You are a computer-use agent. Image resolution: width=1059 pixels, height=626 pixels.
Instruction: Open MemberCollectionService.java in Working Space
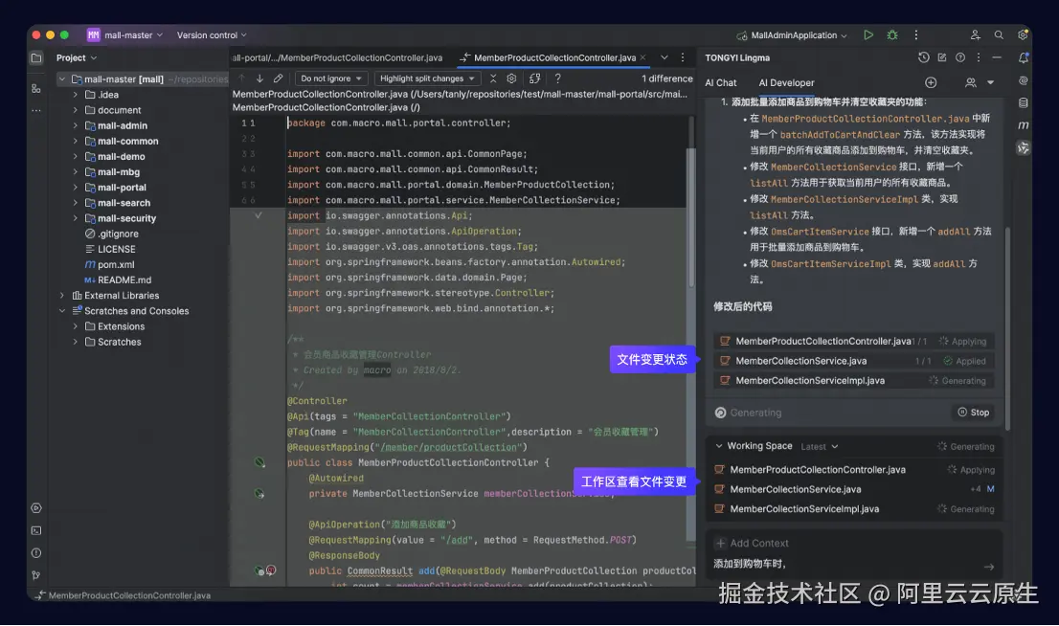[854, 489]
